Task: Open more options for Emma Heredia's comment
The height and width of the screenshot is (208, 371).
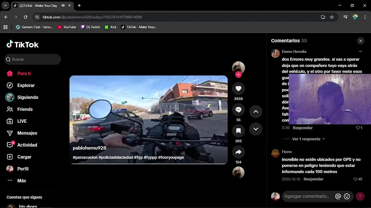Action: point(360,51)
